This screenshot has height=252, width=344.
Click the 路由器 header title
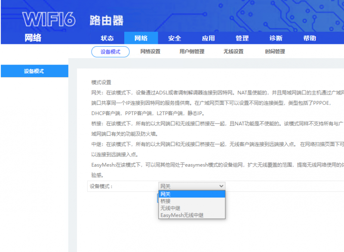106,20
